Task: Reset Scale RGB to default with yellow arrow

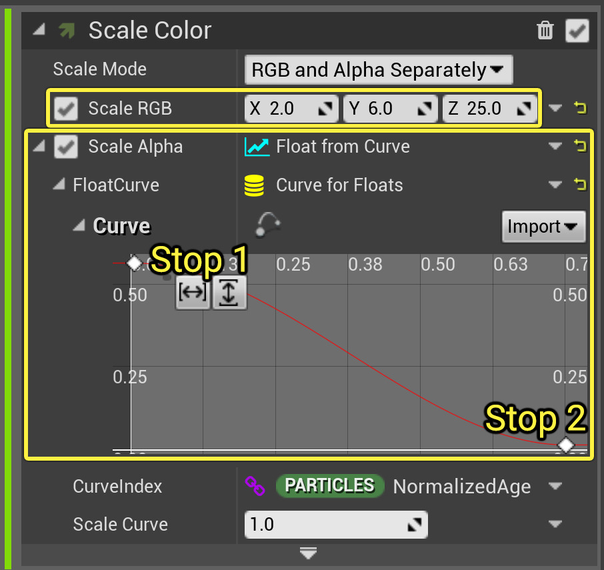Action: [x=580, y=108]
